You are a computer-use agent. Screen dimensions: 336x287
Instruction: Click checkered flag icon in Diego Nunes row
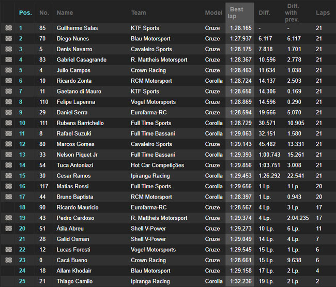tap(9, 38)
